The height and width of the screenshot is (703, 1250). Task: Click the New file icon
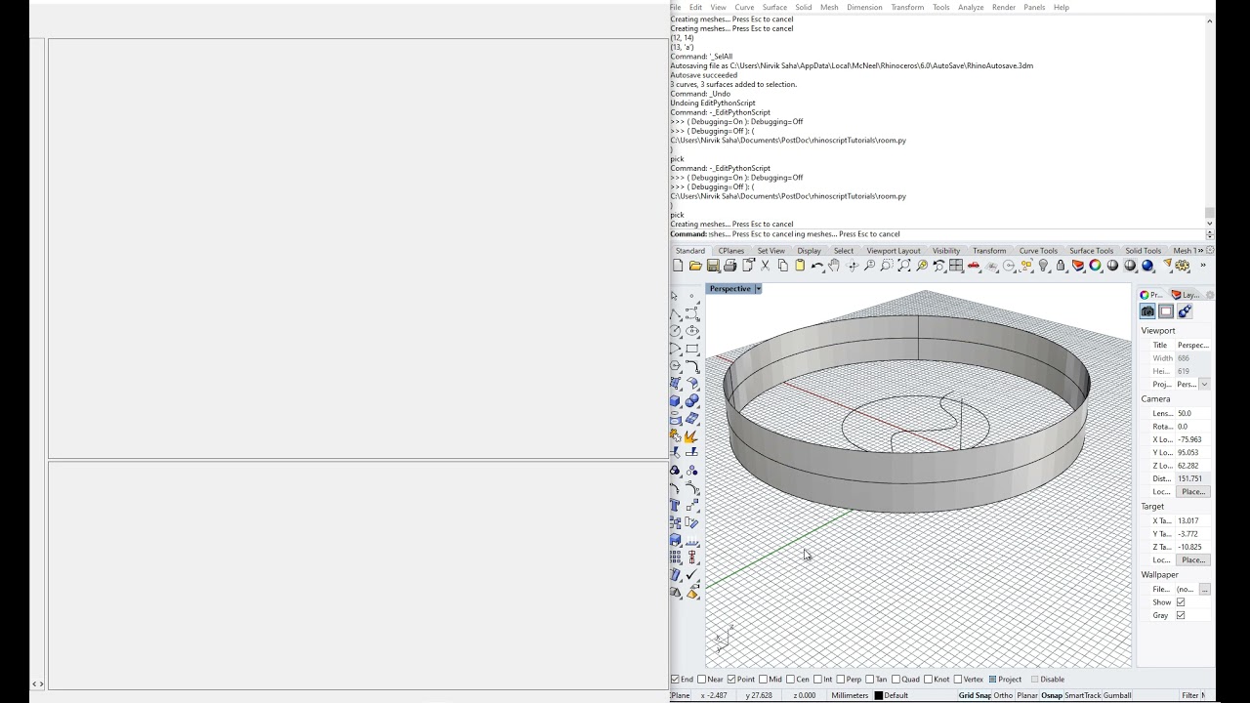coord(678,266)
